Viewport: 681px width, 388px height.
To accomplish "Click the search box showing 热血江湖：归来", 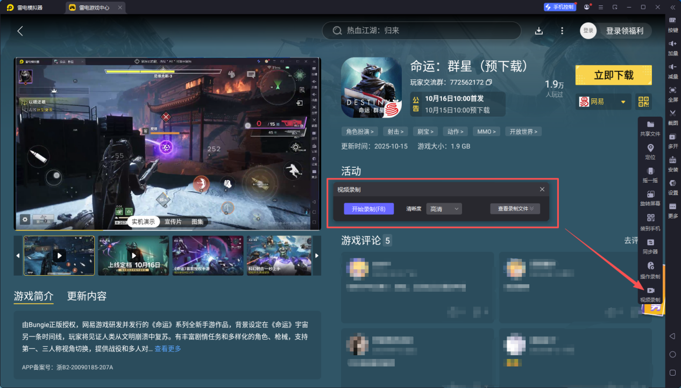I will 421,31.
